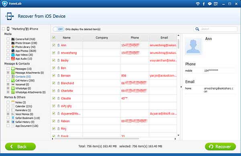The image size is (241, 156).
Task: Click the Safari History compass icon
Action: (x=13, y=122)
